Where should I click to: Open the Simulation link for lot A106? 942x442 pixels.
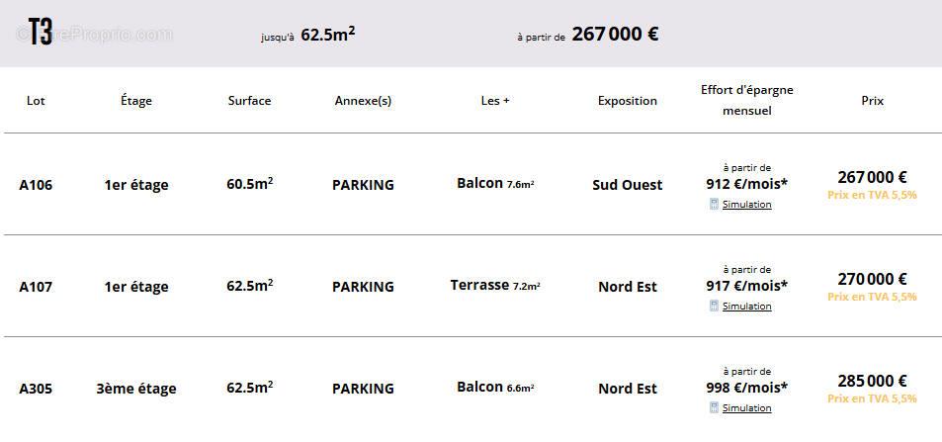[x=746, y=205]
